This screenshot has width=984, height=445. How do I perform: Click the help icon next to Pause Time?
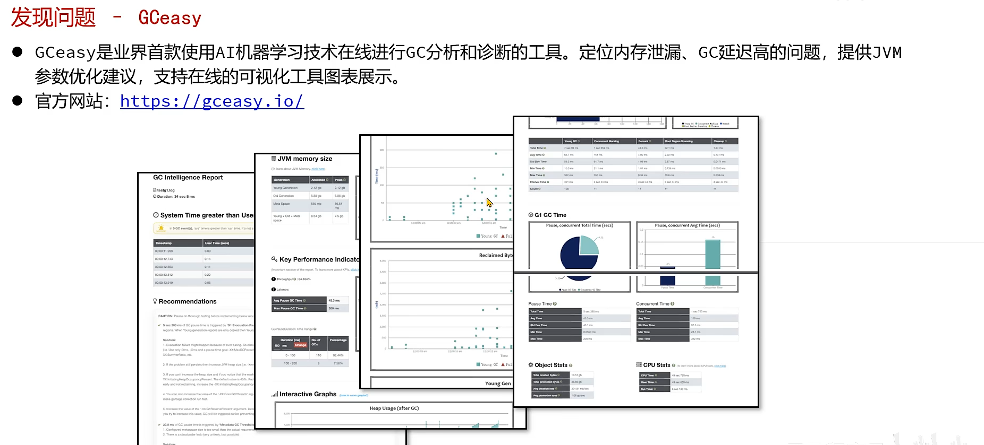(555, 304)
